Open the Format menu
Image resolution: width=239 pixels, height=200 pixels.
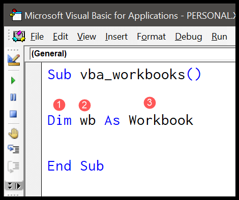click(x=151, y=37)
